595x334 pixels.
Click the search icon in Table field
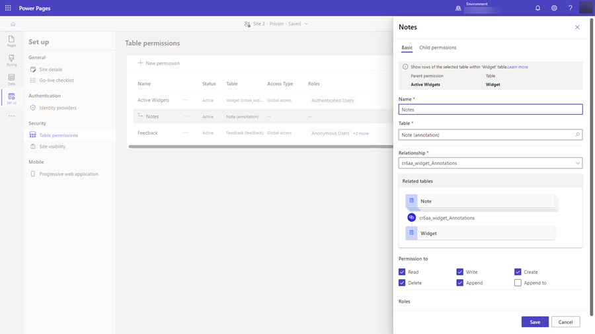point(577,135)
